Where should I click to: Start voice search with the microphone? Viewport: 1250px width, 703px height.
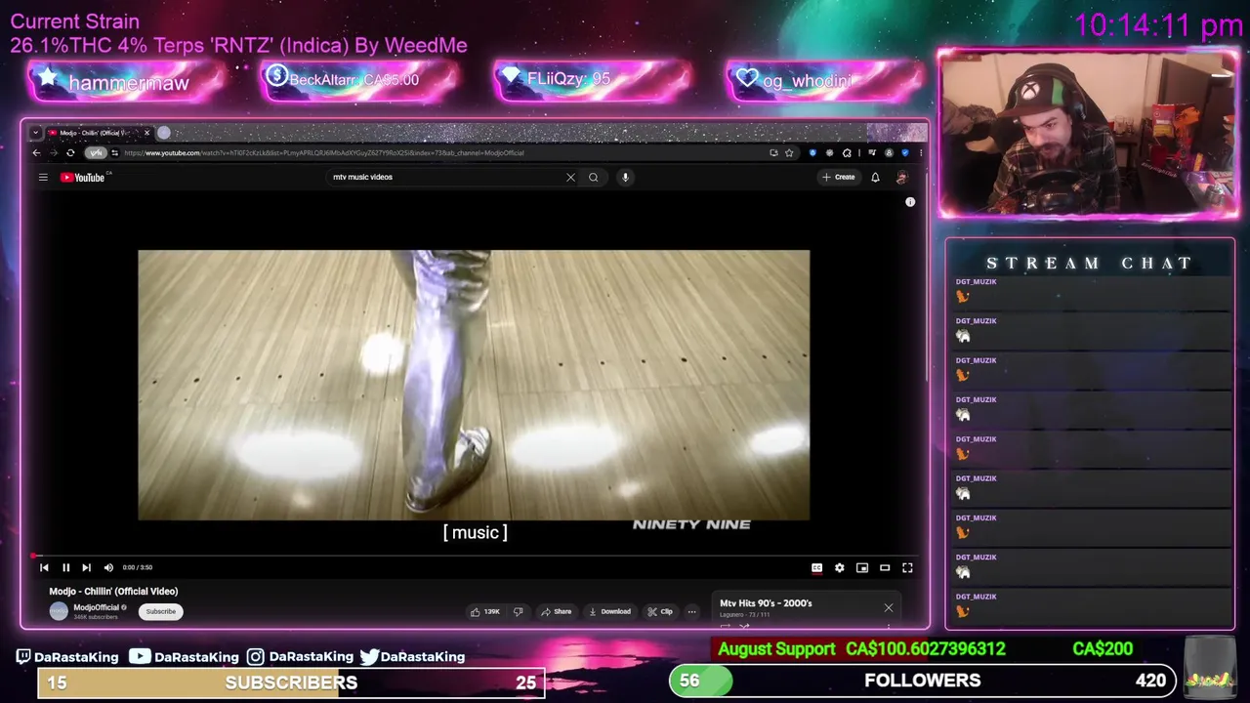625,177
